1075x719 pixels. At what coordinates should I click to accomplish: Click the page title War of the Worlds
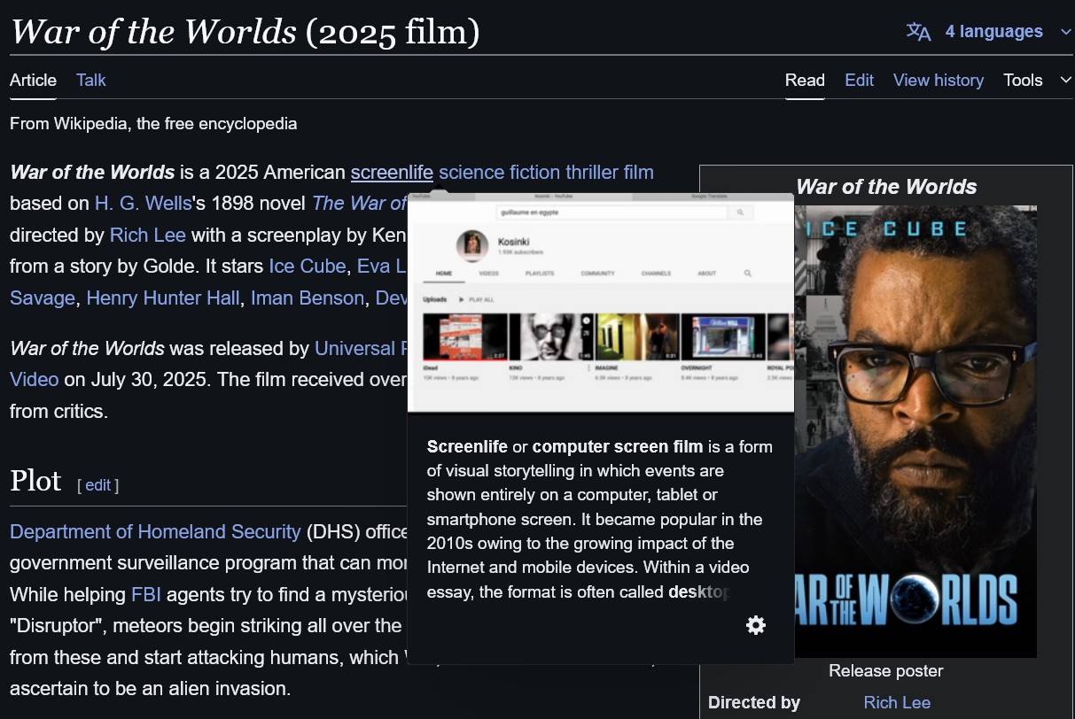(x=245, y=32)
